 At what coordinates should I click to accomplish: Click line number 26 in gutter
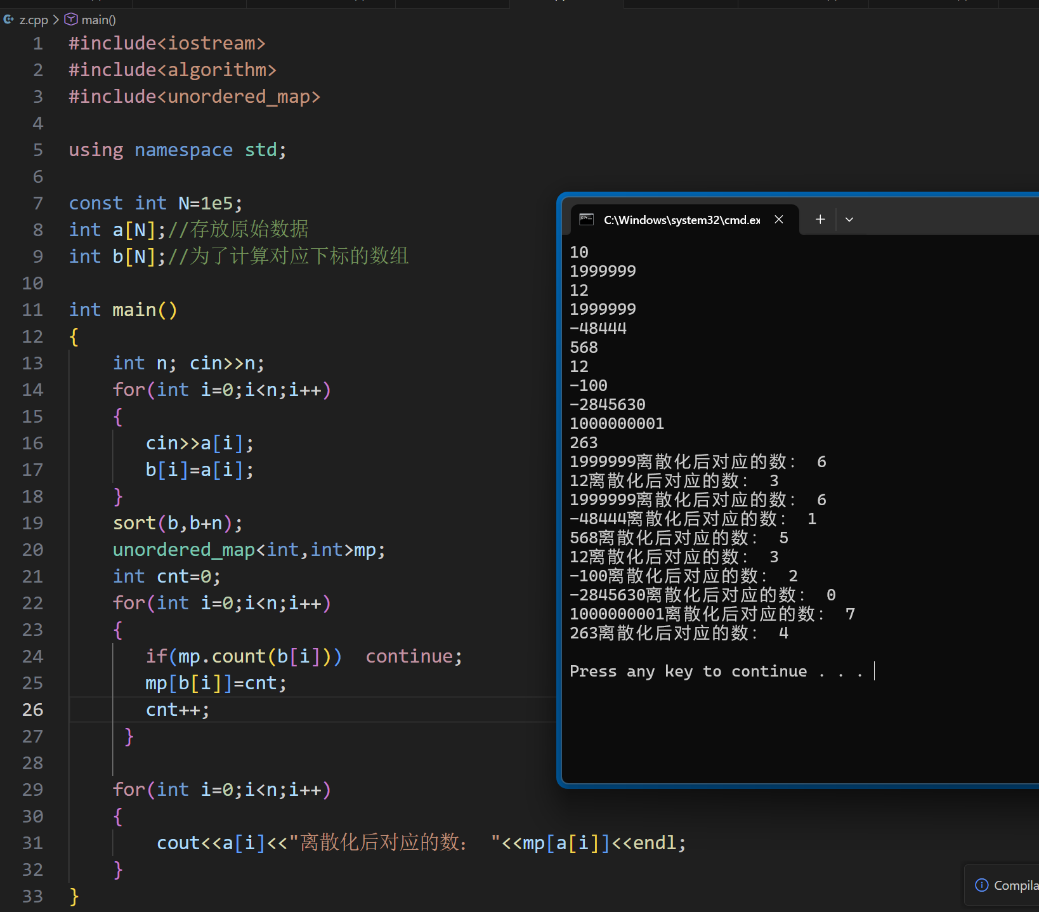(33, 710)
